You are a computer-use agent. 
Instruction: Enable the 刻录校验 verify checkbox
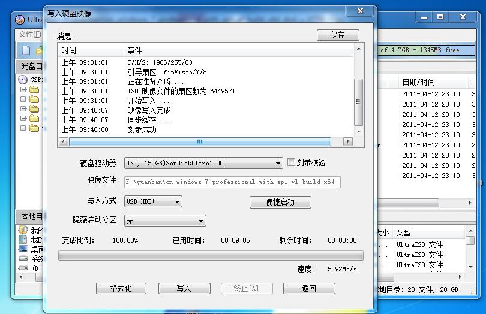pyautogui.click(x=291, y=162)
